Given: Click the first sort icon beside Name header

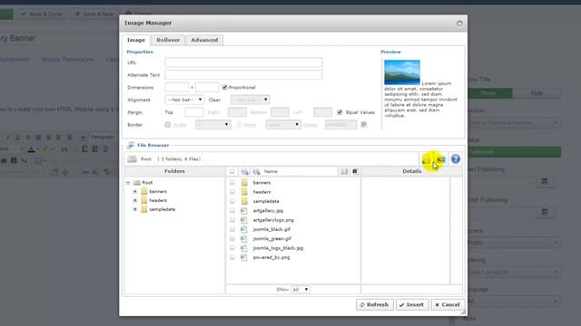Looking at the screenshot, I should point(244,171).
